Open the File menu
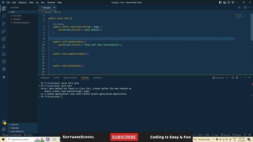Viewport: 253px width, 142px height. 8,2
